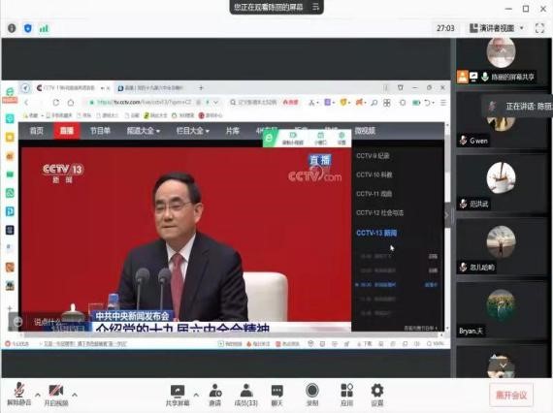The image size is (553, 413).
Task: Switch to CCTV-9 纪录 channel
Action: (x=373, y=156)
